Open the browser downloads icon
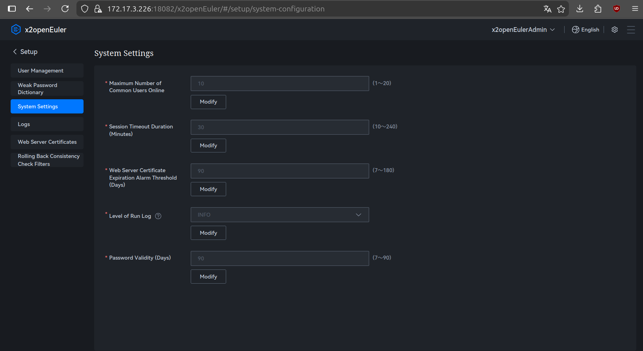The image size is (643, 351). pyautogui.click(x=580, y=9)
